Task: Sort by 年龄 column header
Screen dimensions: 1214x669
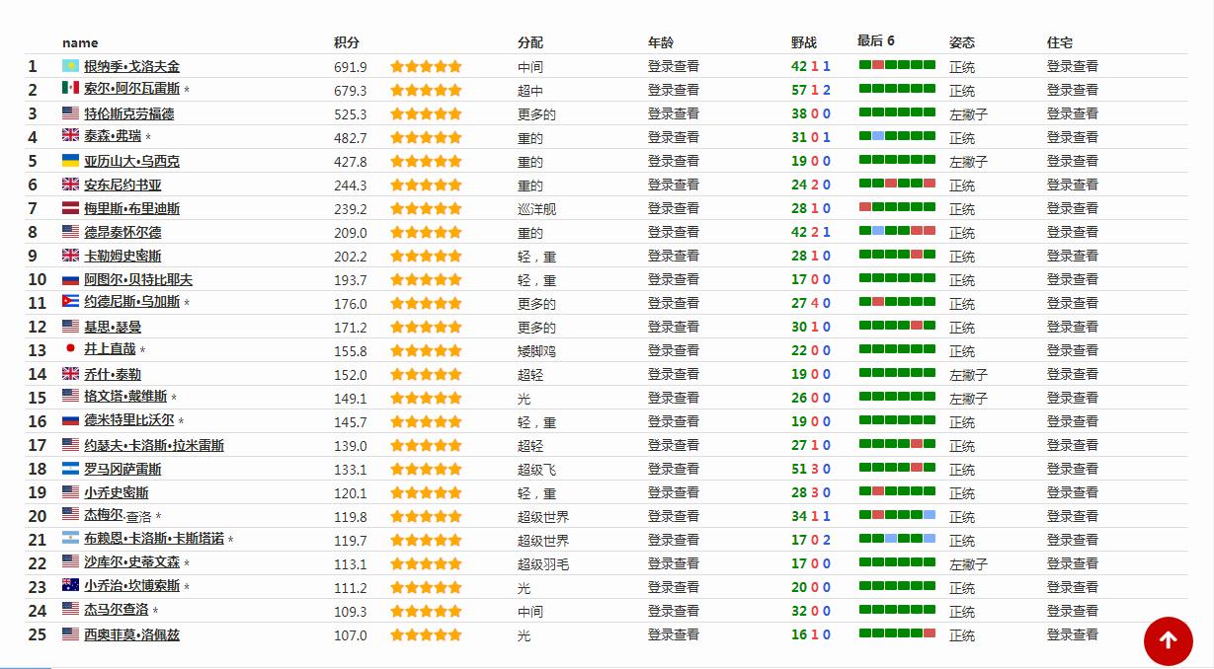Action: [661, 42]
